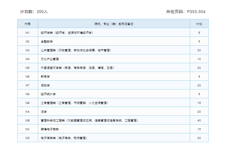
Task: Click the 新闻学 major name
Action: 45,77
